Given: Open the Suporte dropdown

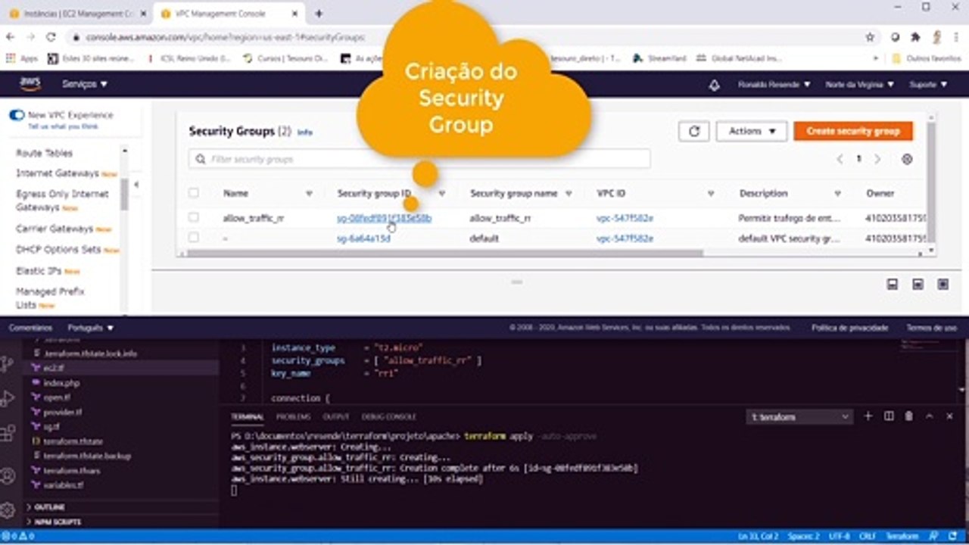Looking at the screenshot, I should [x=927, y=85].
